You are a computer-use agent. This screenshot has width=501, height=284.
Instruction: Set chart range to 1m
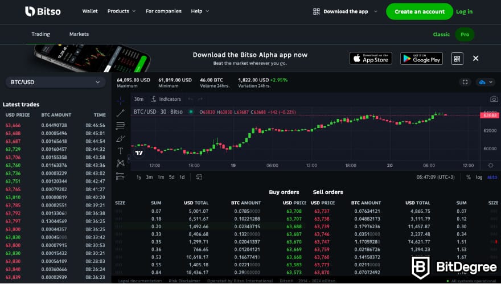click(x=161, y=177)
